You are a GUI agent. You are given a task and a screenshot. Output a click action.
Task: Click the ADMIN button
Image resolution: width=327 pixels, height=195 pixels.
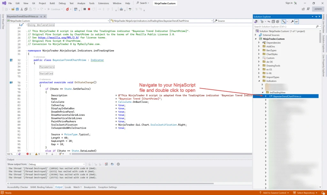pos(318,9)
